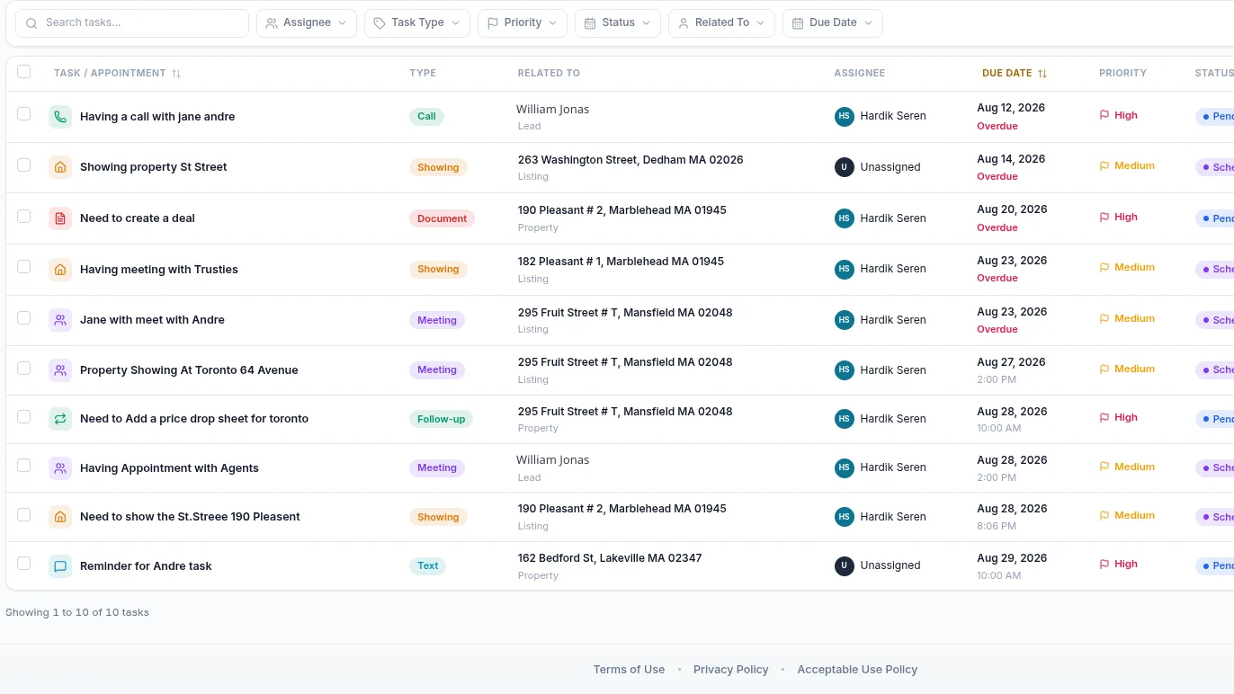Check the box for Jane with meet with Andre

point(24,318)
